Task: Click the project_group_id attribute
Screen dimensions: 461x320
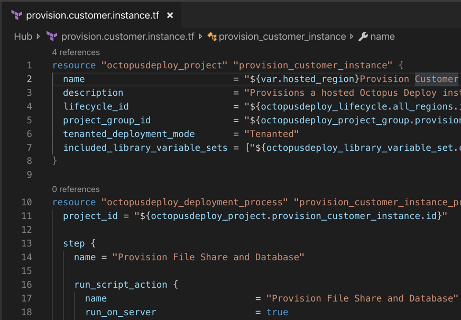Action: 107,120
